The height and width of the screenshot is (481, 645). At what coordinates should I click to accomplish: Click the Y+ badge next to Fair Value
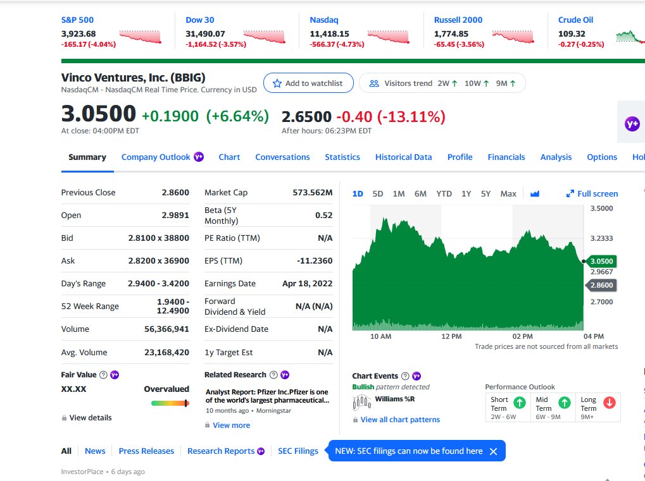115,375
